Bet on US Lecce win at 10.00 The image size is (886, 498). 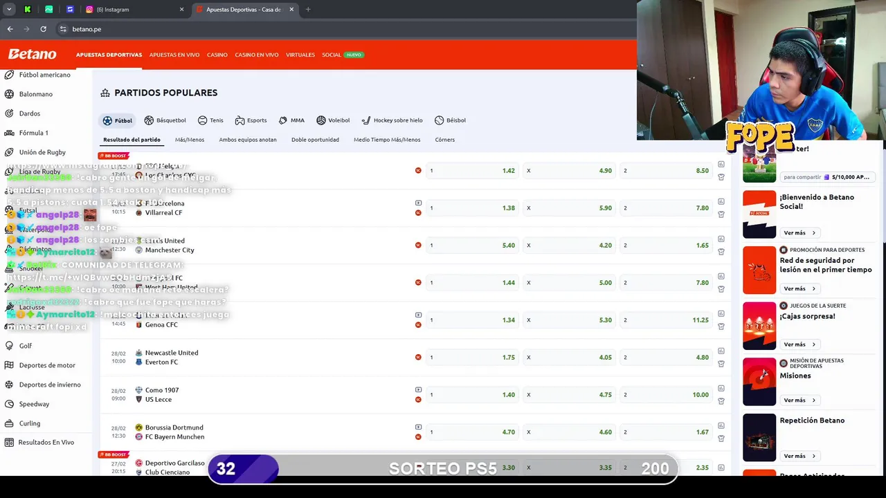point(667,395)
